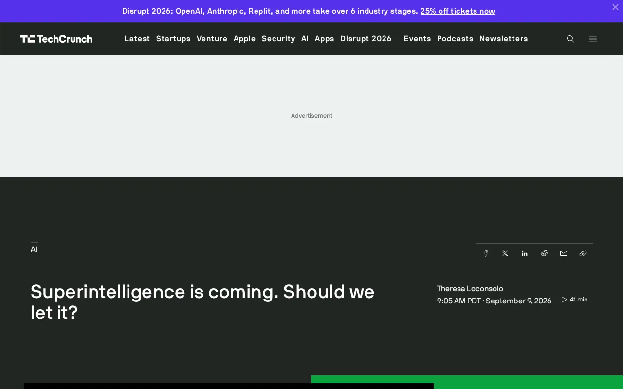Open the Startups nav item
Image resolution: width=623 pixels, height=389 pixels.
point(173,39)
